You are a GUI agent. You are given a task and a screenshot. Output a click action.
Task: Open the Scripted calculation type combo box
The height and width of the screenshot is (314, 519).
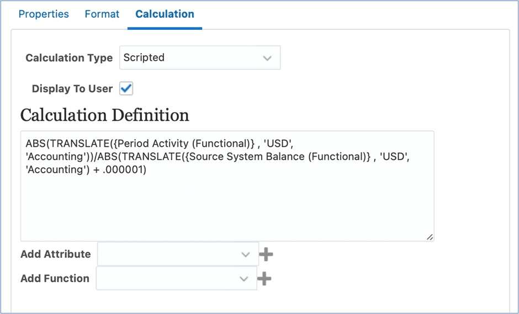coord(200,57)
